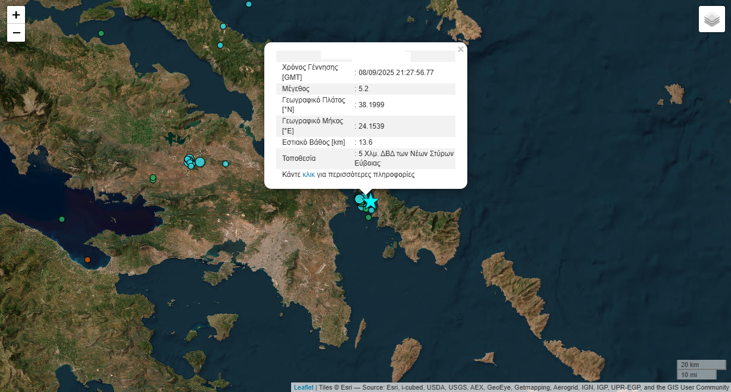Select the lone green marker west of the gulf
The width and height of the screenshot is (731, 392).
pyautogui.click(x=62, y=219)
